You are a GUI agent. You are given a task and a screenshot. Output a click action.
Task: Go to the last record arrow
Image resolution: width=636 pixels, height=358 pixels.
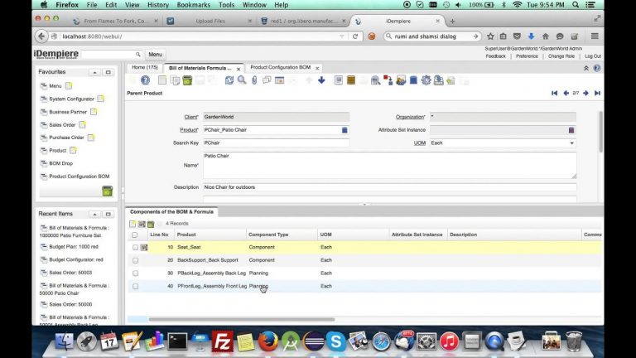597,94
